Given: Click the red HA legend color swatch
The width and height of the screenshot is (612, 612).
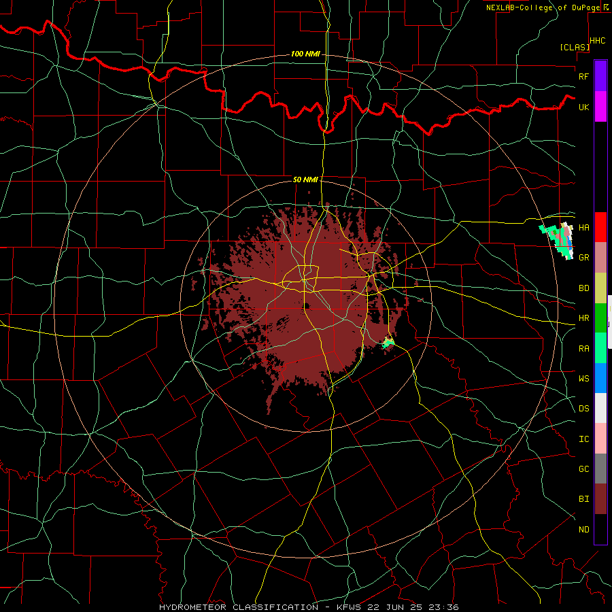Looking at the screenshot, I should tap(600, 227).
